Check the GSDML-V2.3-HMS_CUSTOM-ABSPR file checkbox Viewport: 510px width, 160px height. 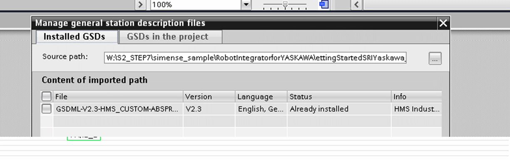point(47,109)
